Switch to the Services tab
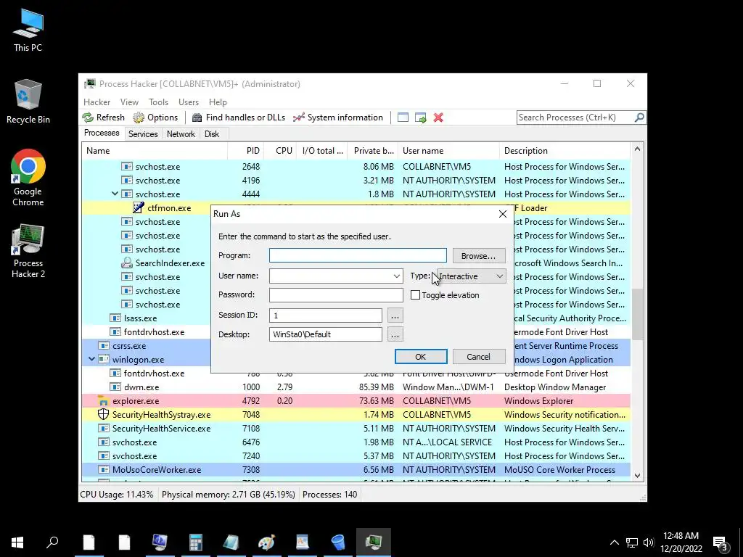The width and height of the screenshot is (743, 557). (143, 134)
